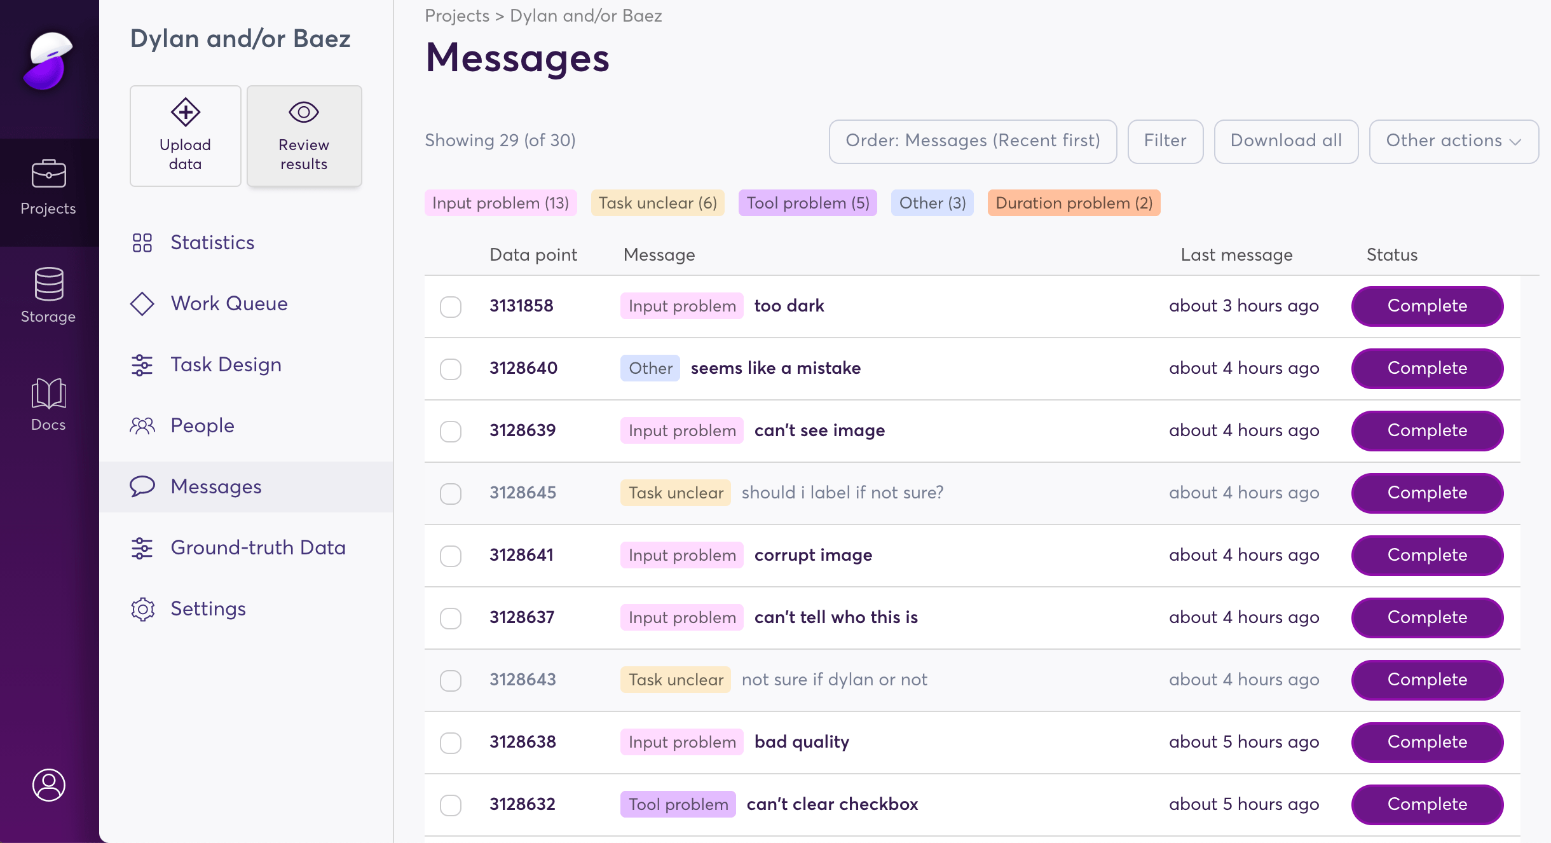Click the user profile icon at bottom left
The image size is (1551, 843).
(x=48, y=785)
